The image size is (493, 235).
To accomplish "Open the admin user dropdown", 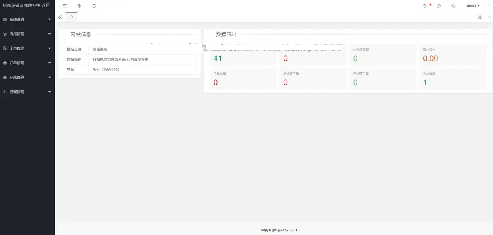I will point(472,6).
